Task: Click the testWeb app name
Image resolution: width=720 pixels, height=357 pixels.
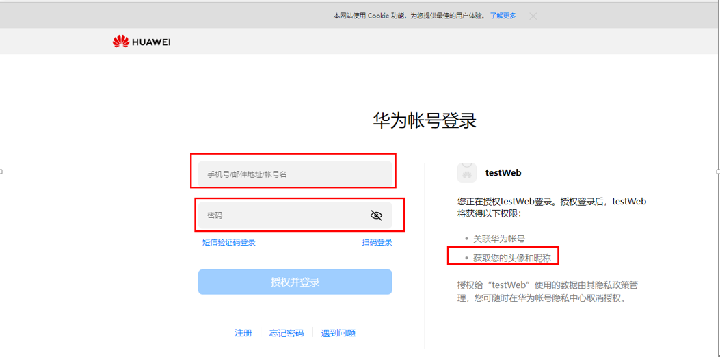Action: click(503, 173)
